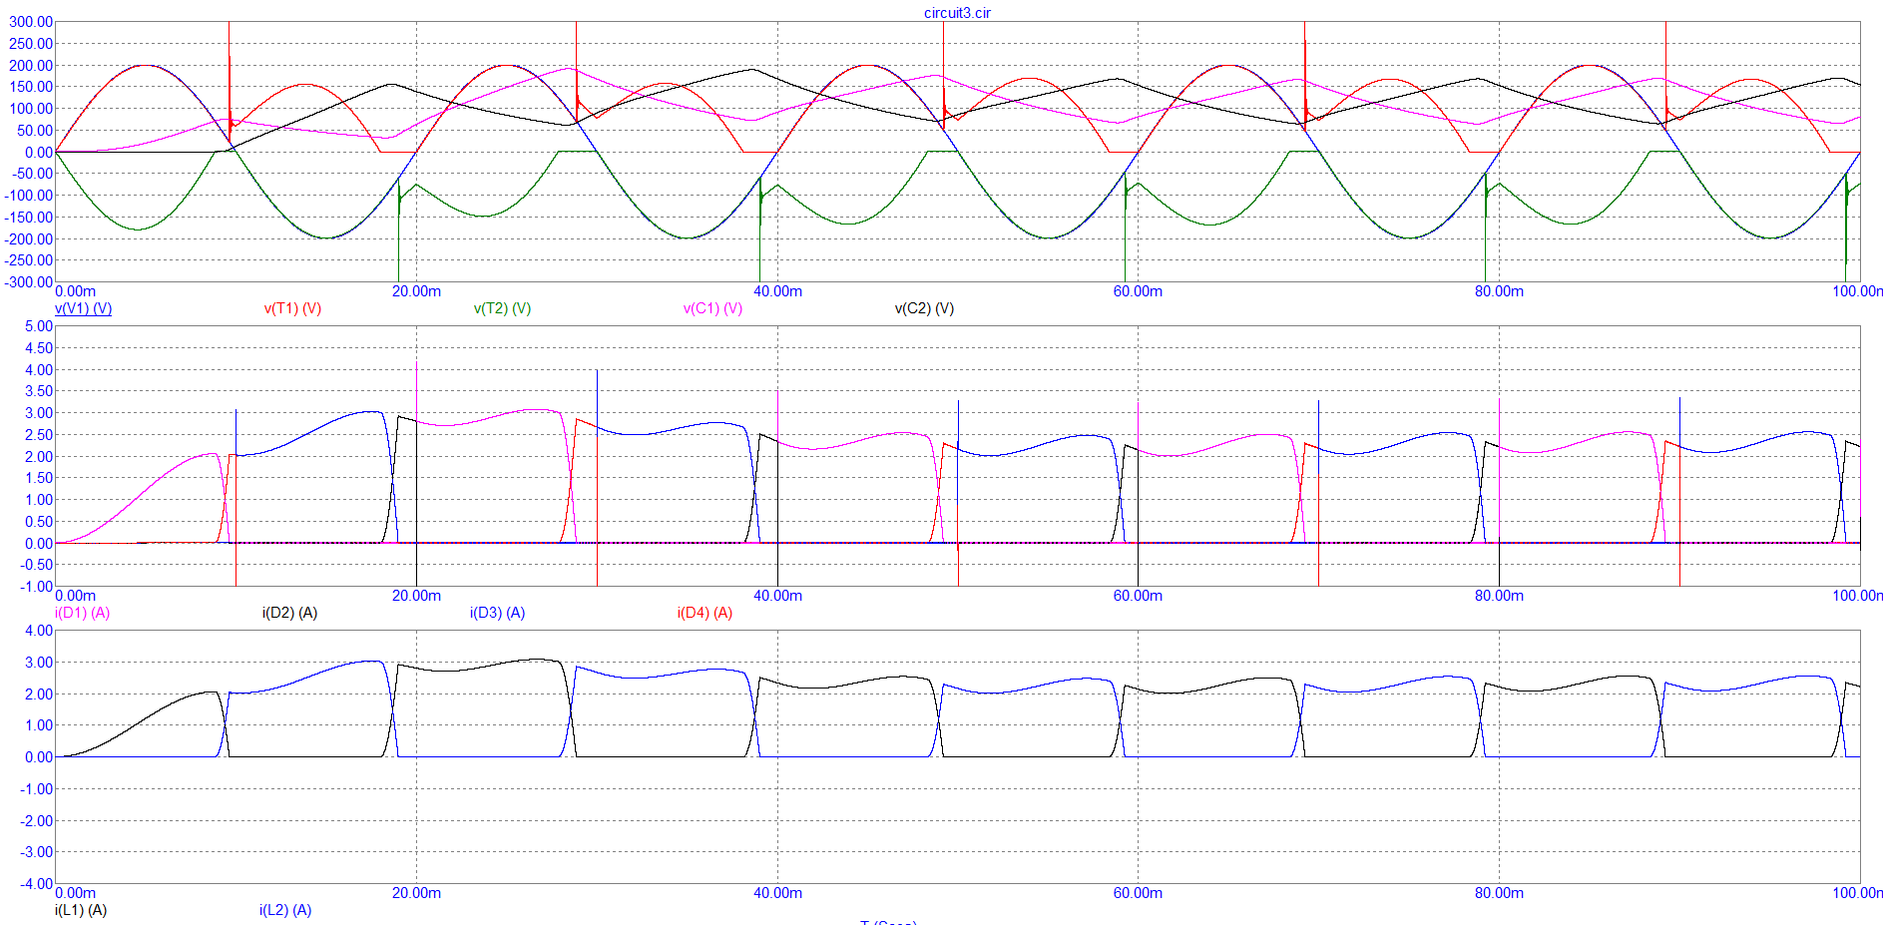Click 40.00m time label under voltage plot
The image size is (1883, 925).
(777, 291)
